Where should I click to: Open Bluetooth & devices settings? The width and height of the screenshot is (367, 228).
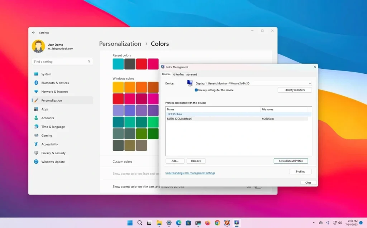coord(56,83)
